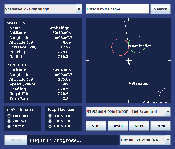
Task: Click the WAYPOINT section heading
Action: (17, 23)
